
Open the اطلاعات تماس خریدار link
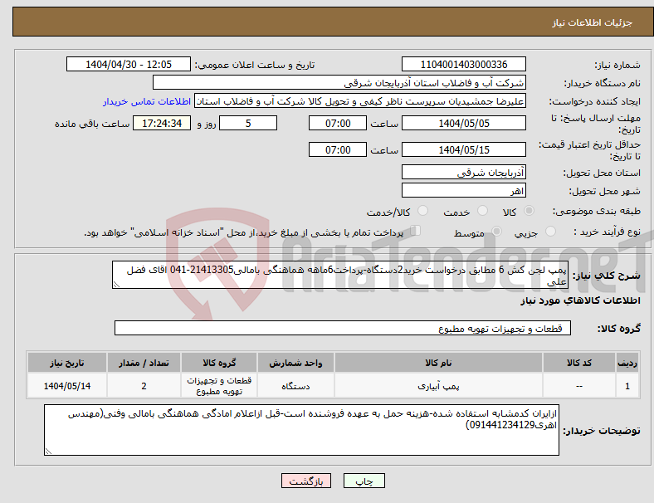(147, 101)
